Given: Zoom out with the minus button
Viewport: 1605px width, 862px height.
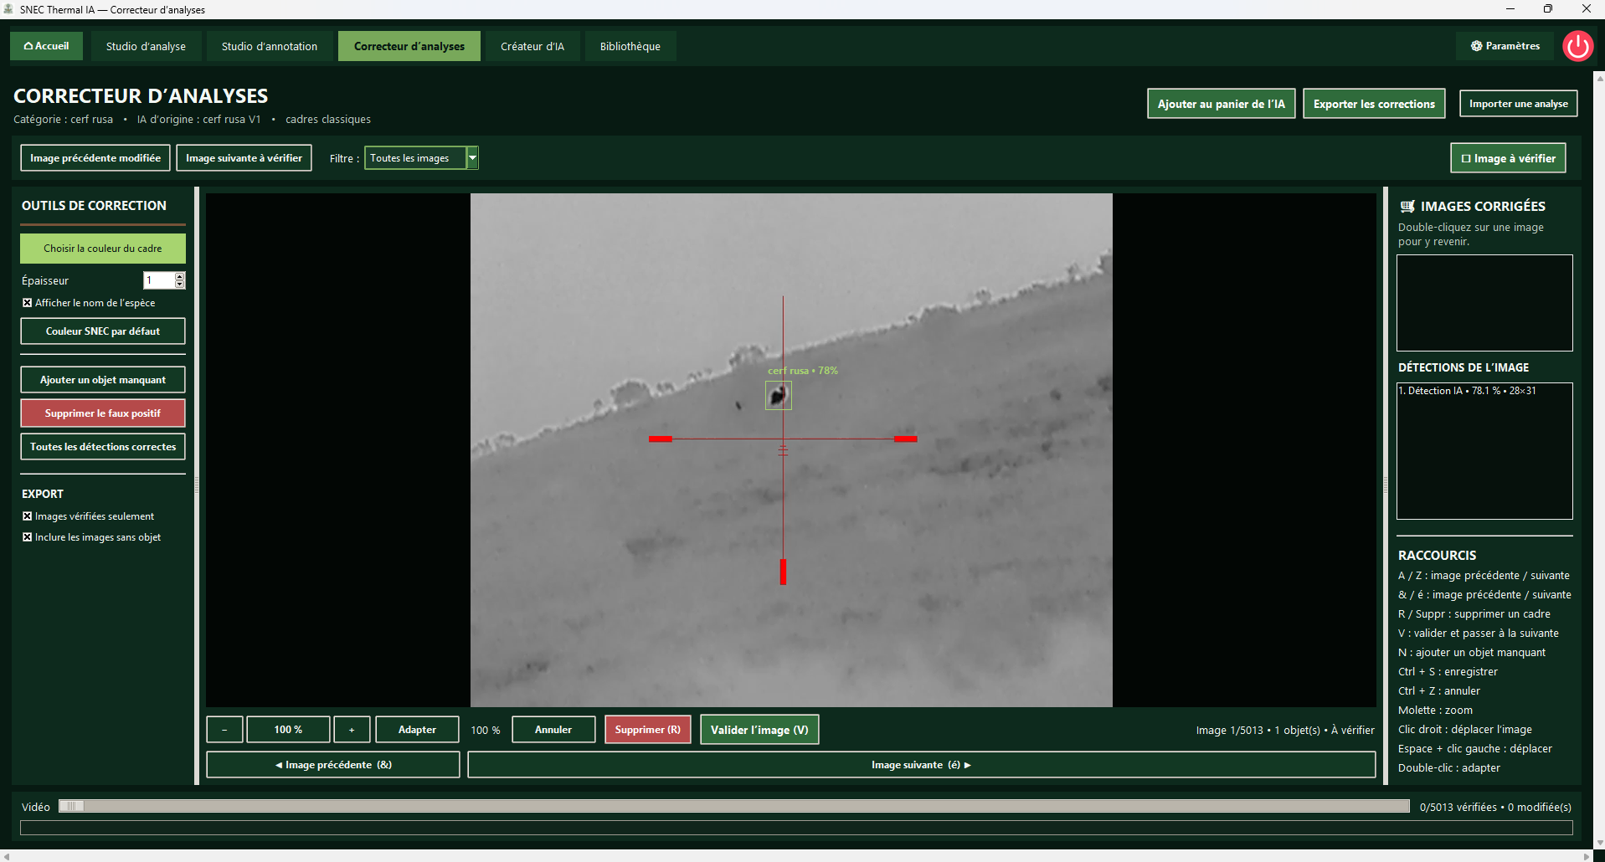Looking at the screenshot, I should [224, 730].
